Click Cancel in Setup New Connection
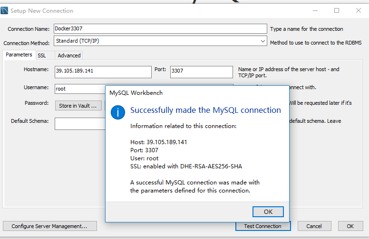The height and width of the screenshot is (239, 369). coord(314,226)
